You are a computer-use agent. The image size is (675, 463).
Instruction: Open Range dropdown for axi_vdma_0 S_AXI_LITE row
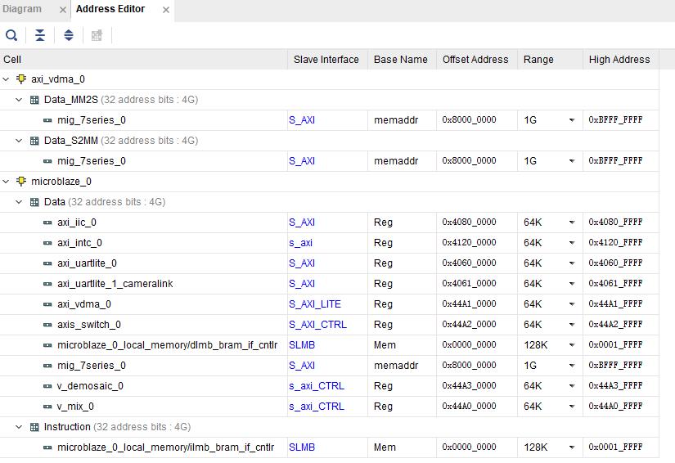[x=572, y=304]
